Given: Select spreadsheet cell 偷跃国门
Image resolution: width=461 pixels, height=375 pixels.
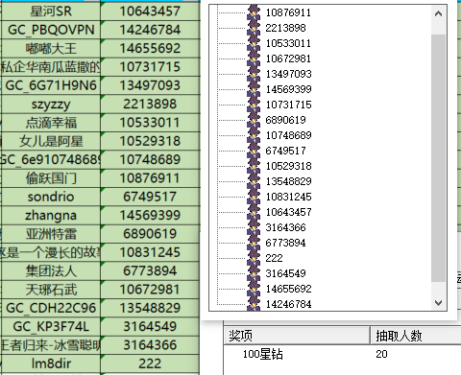Looking at the screenshot, I should (51, 178).
